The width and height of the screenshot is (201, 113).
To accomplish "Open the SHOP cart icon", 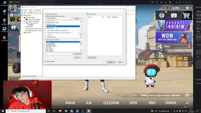I will point(186,15).
